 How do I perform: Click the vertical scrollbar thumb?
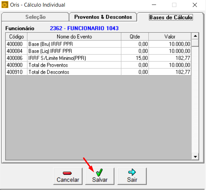tap(195, 43)
